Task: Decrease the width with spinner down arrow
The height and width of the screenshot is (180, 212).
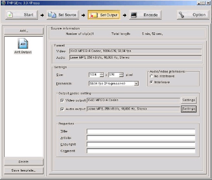Action: point(102,76)
